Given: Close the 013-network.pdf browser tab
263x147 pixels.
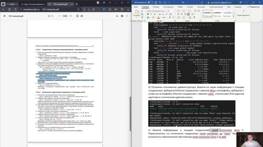Looking at the screenshot, I should pos(72,4).
